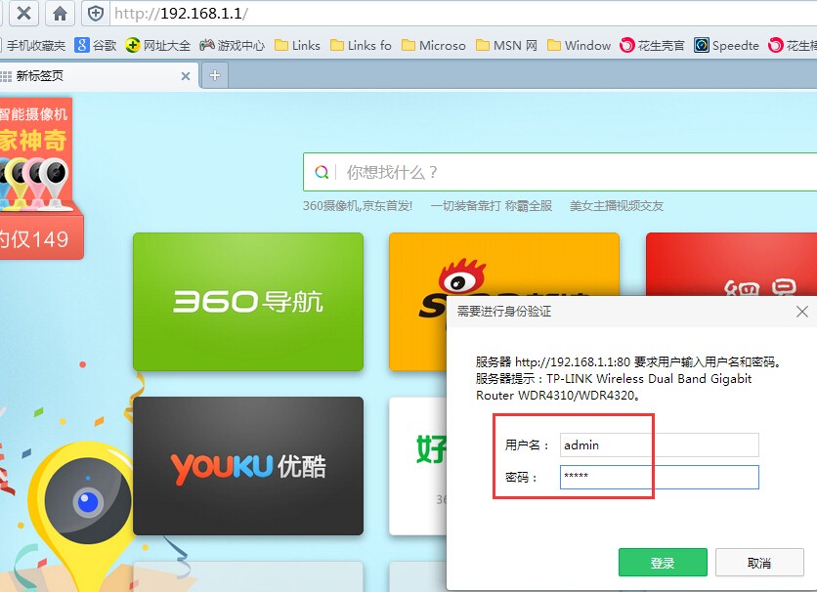This screenshot has width=817, height=592.
Task: Open the red NetEase tile
Action: 732,265
